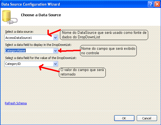Viewport: 161px width, 125px height.
Task: Click the wizard title bar text
Action: pos(31,4)
